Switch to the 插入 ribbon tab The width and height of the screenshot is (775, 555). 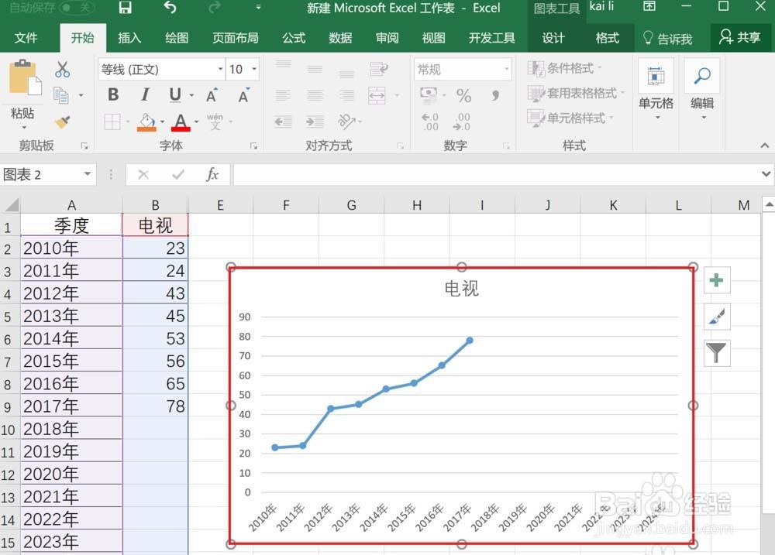click(129, 38)
